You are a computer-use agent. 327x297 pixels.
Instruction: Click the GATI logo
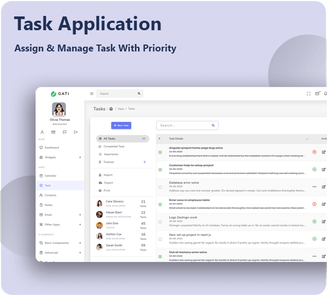pos(60,94)
